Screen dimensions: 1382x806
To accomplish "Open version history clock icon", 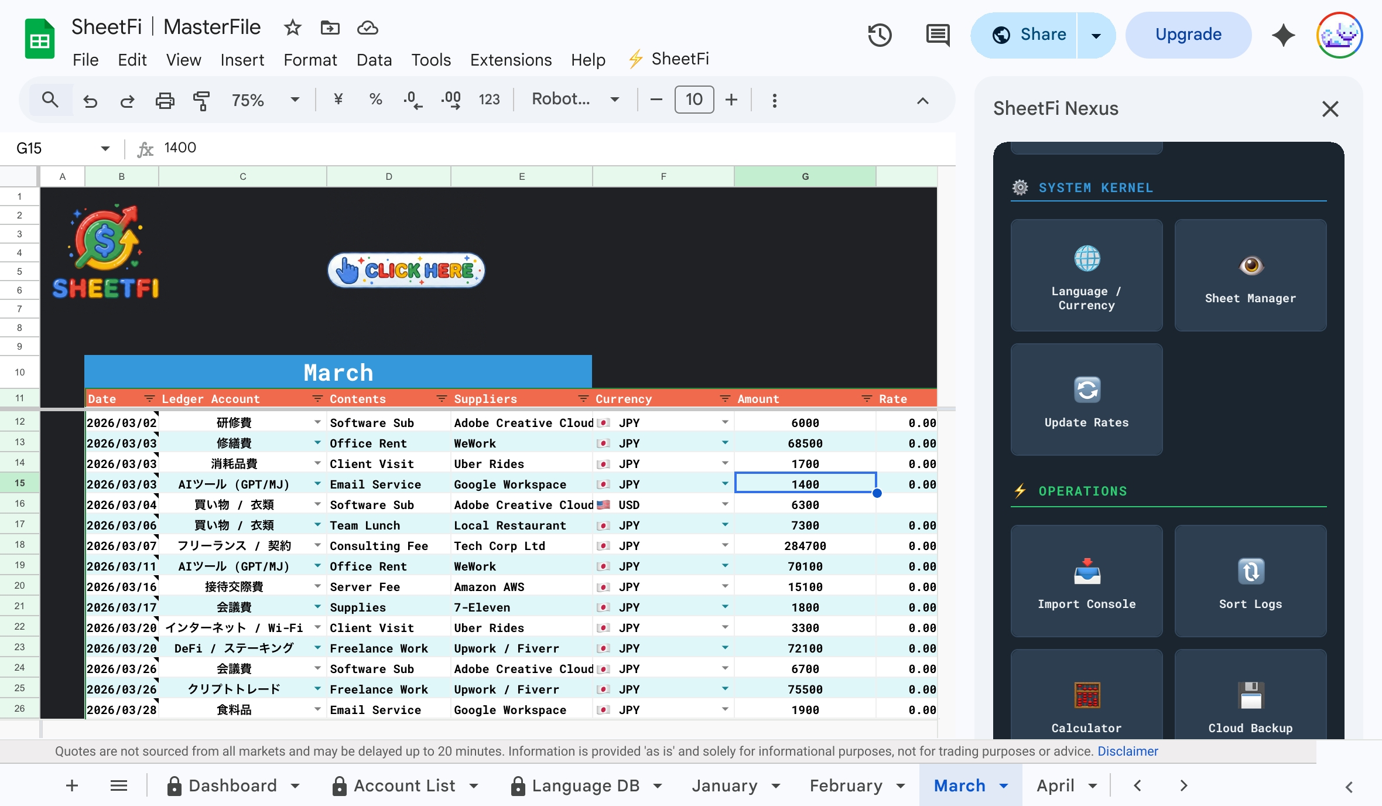I will coord(879,35).
